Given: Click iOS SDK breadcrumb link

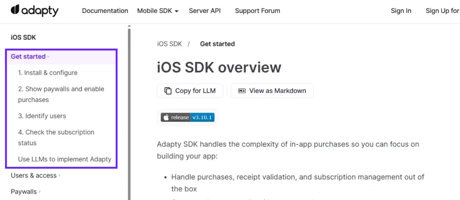Looking at the screenshot, I should (169, 44).
